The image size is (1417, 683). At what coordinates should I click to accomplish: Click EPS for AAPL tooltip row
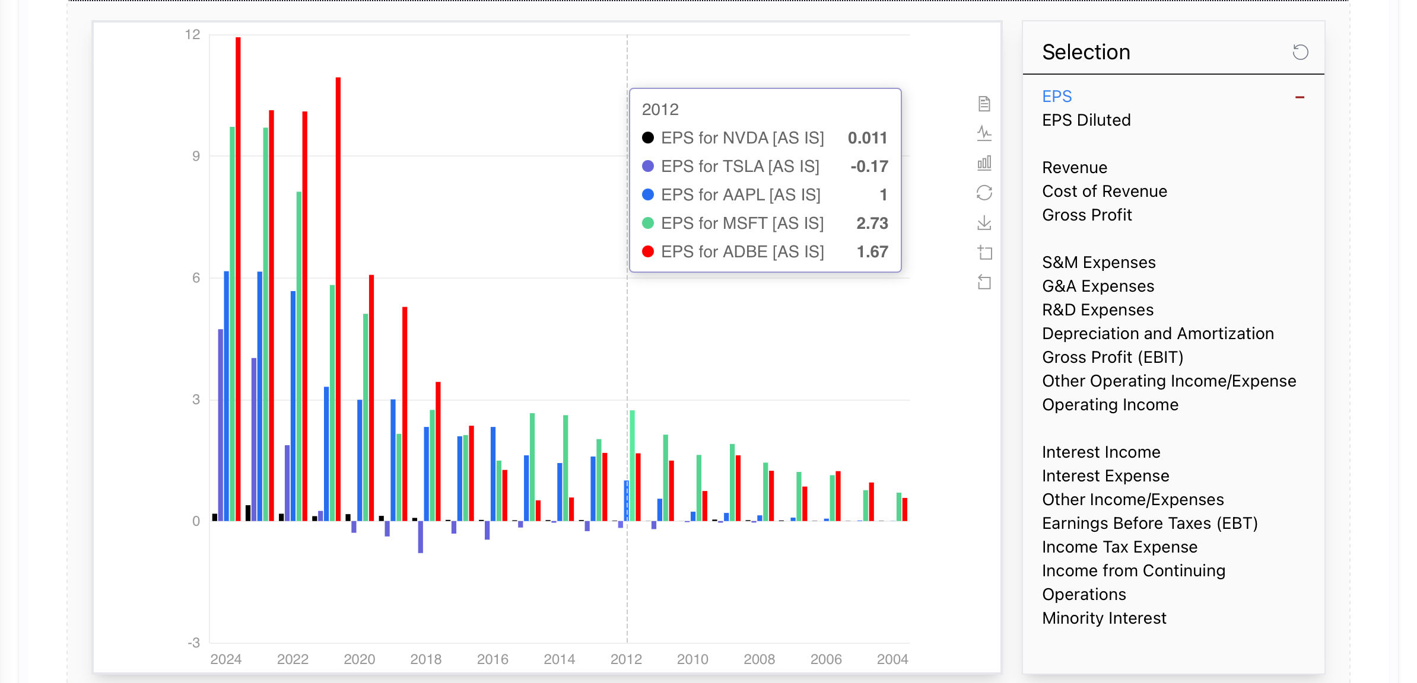[x=765, y=195]
